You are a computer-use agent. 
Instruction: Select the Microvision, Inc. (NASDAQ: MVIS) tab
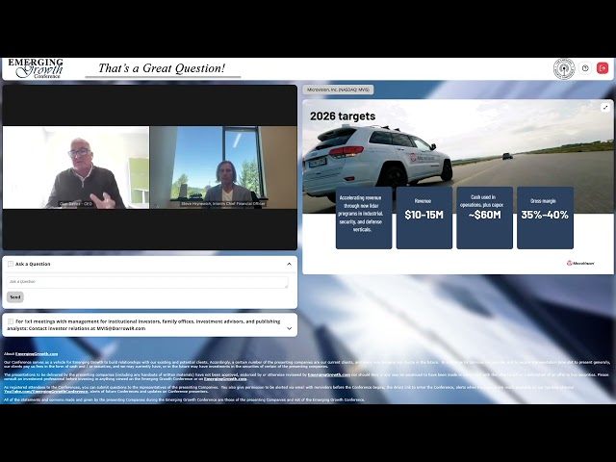click(x=338, y=90)
